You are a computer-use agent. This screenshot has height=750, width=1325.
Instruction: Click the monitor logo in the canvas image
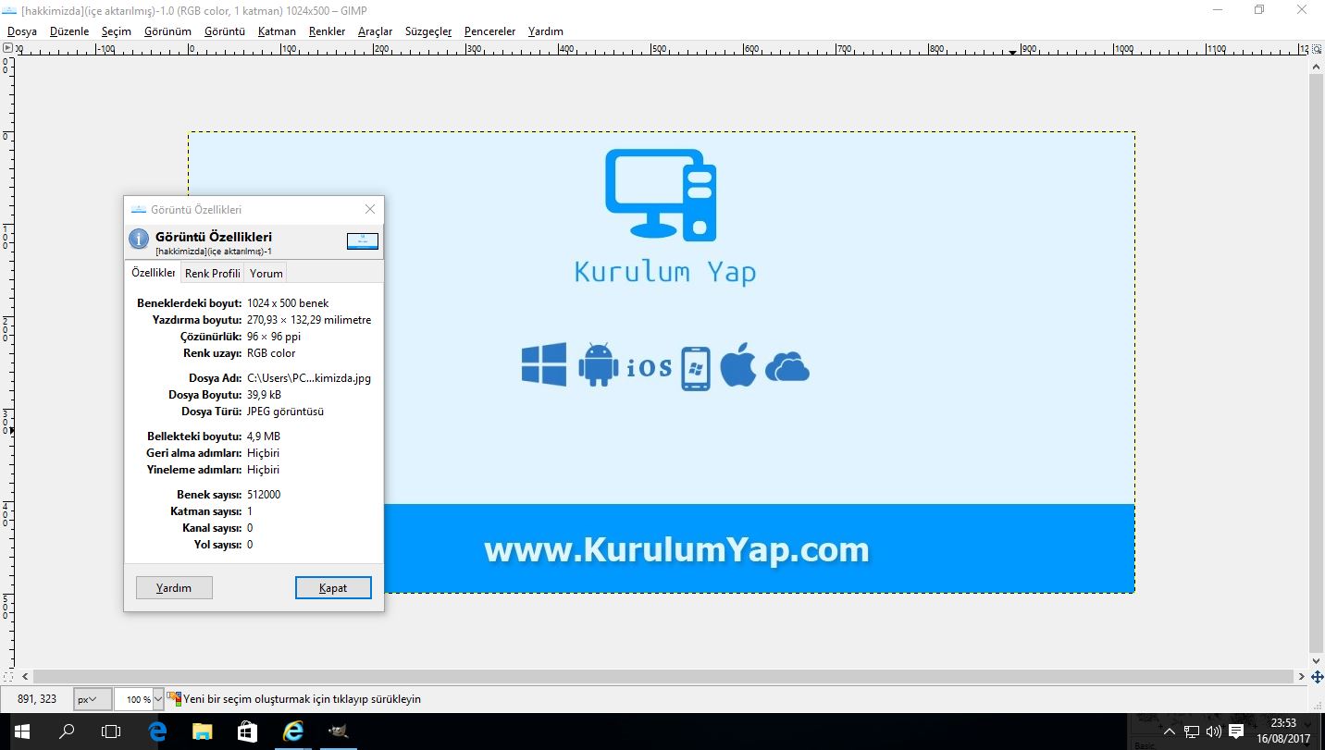[x=661, y=195]
